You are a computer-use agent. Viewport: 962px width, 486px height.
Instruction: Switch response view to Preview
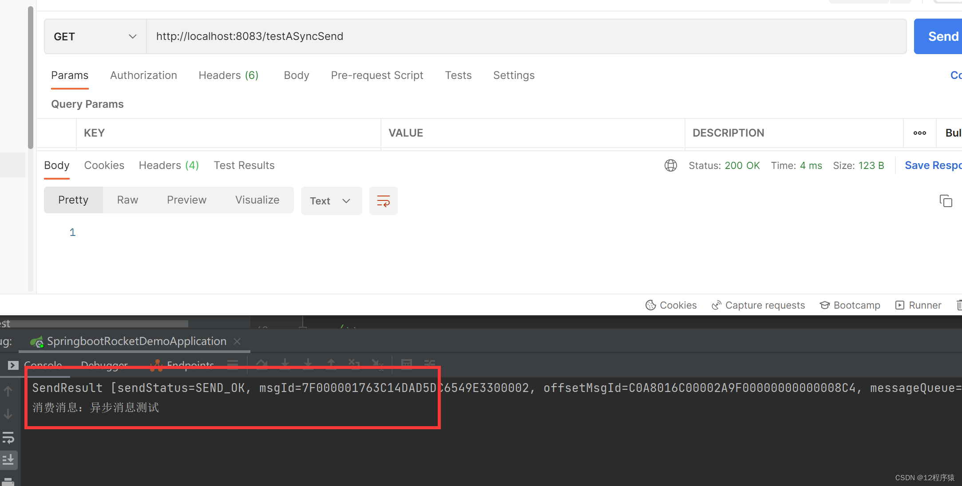click(x=186, y=200)
